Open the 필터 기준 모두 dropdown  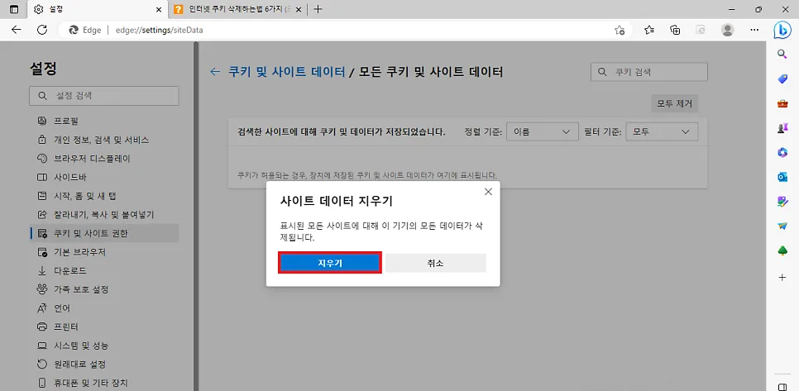(x=662, y=132)
